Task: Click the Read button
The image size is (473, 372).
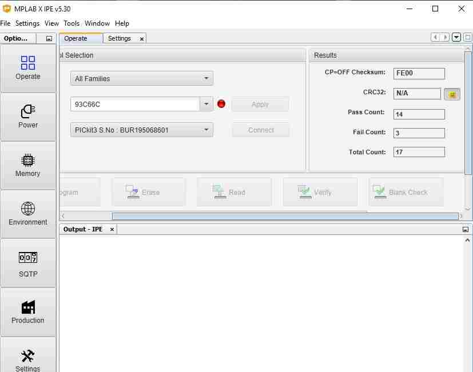Action: coord(234,193)
